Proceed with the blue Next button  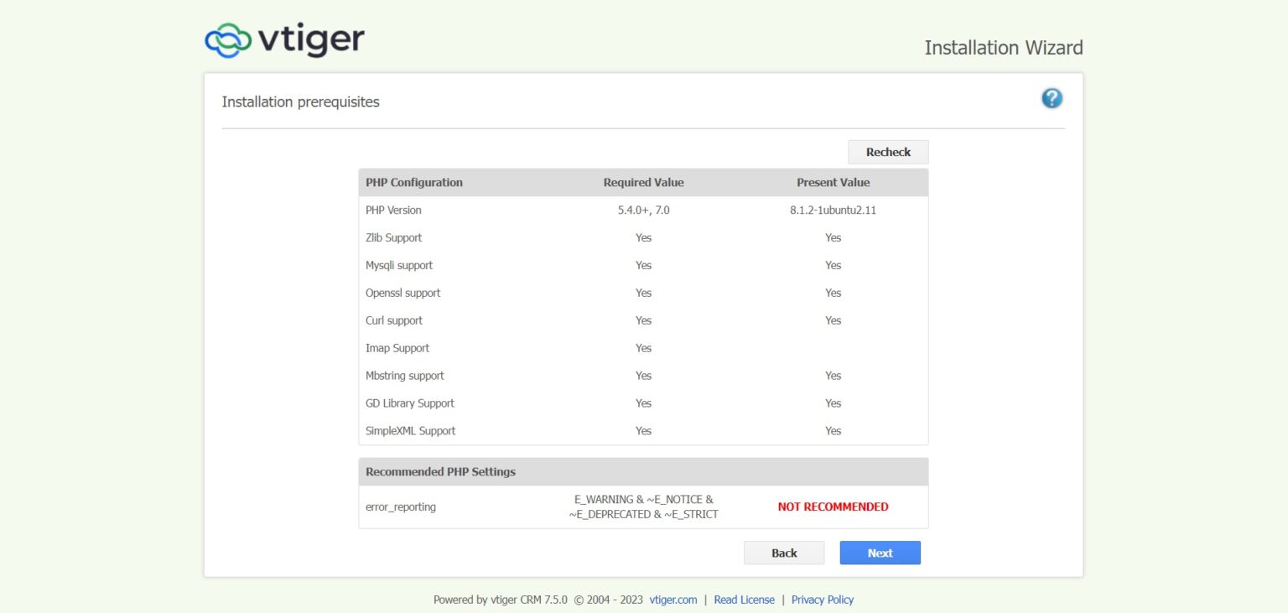coord(880,553)
